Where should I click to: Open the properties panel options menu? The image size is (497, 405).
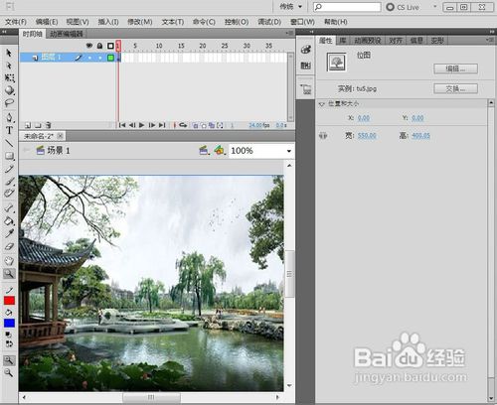[490, 40]
